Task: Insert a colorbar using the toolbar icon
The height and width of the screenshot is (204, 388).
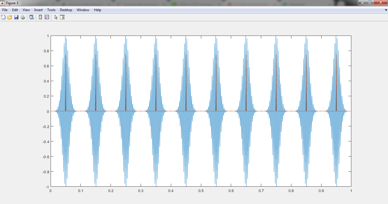Action: point(40,17)
